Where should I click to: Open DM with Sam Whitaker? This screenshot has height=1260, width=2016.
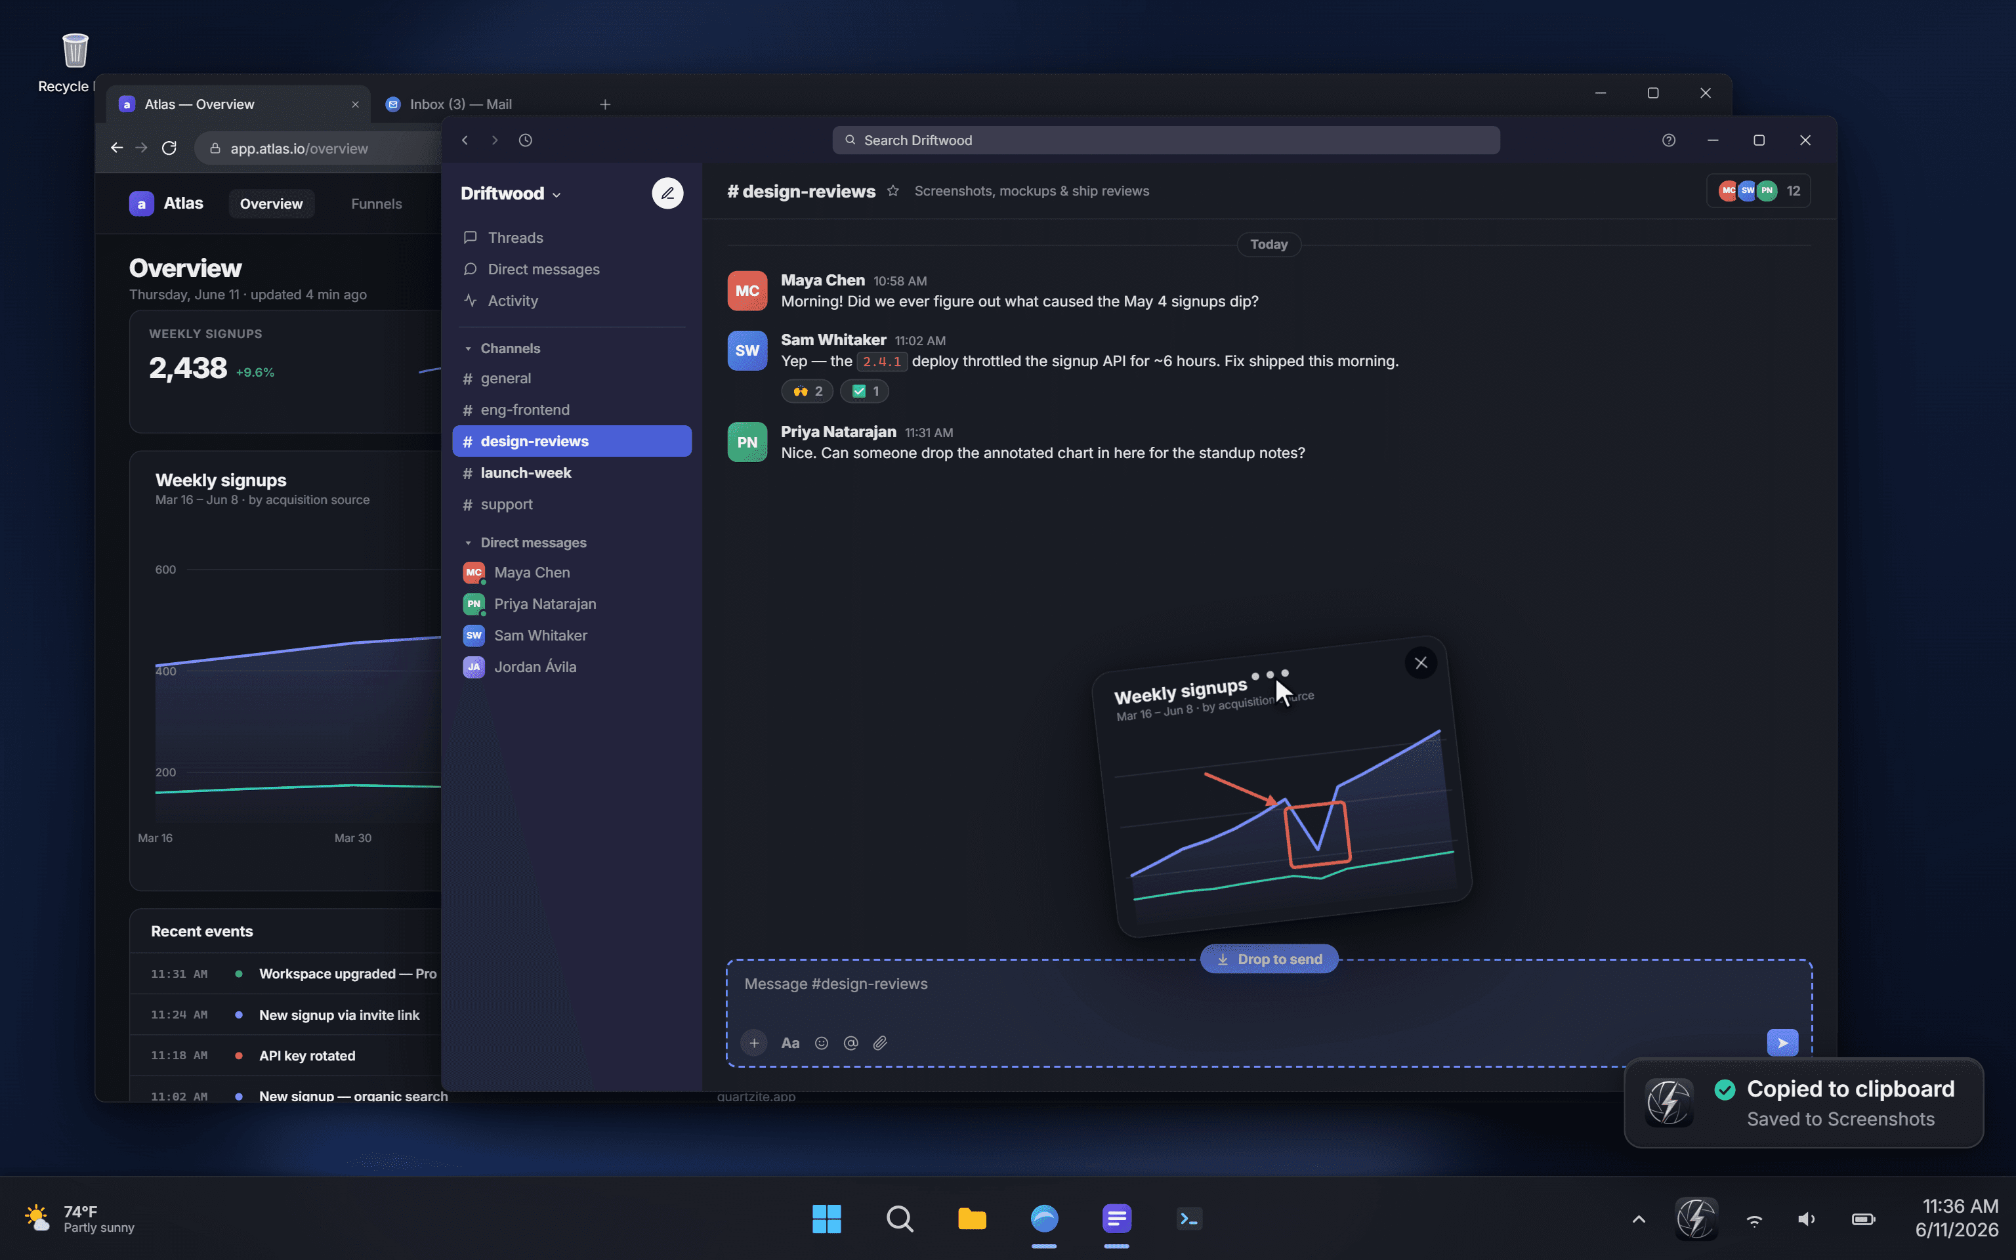click(572, 635)
